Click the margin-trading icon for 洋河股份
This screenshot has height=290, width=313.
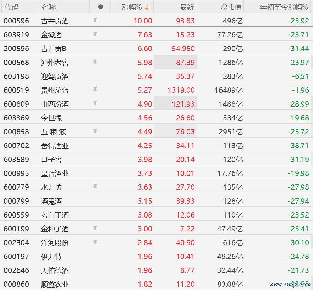(x=95, y=242)
